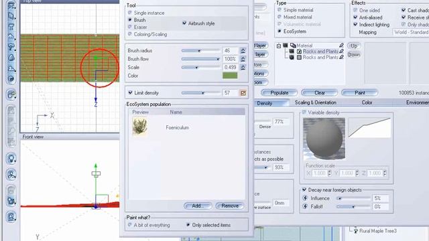The width and height of the screenshot is (429, 241).
Task: Click pencil icon of highlighted Rocks and Plants
Action: [x=341, y=51]
